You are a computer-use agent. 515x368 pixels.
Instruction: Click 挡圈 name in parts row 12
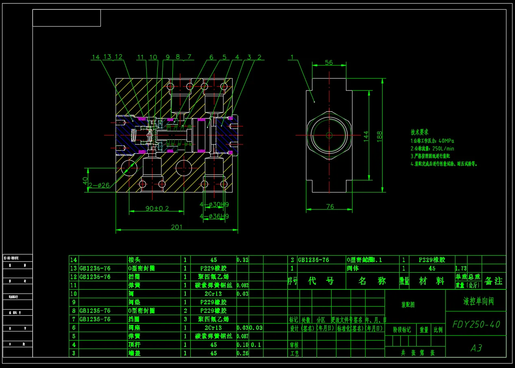(x=134, y=277)
